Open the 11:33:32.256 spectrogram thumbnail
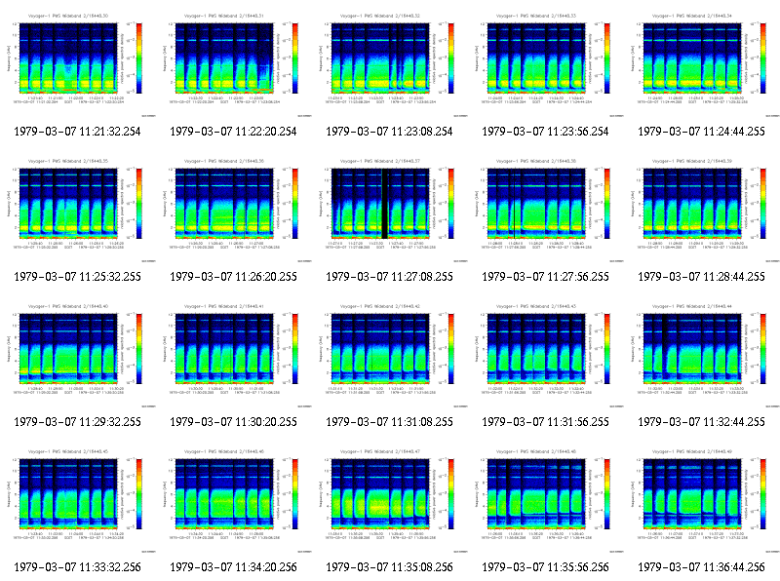Image resolution: width=780 pixels, height=581 pixels. (x=78, y=500)
